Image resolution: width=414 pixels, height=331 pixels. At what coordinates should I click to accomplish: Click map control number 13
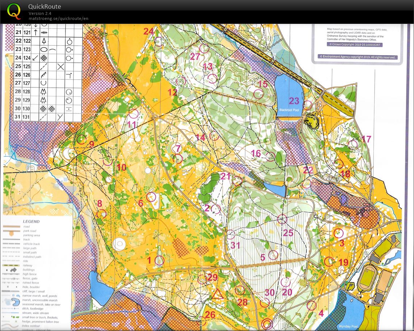pyautogui.click(x=208, y=66)
